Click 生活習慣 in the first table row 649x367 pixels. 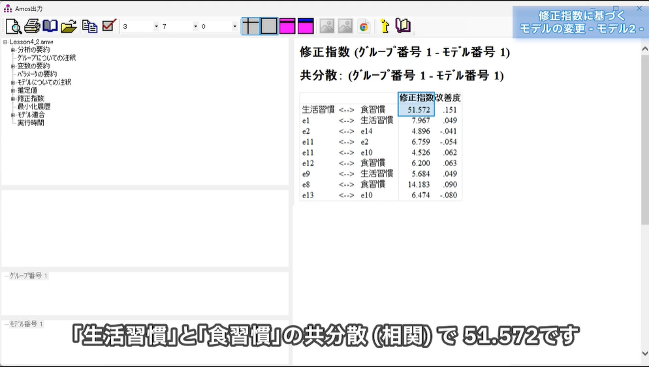pos(318,110)
